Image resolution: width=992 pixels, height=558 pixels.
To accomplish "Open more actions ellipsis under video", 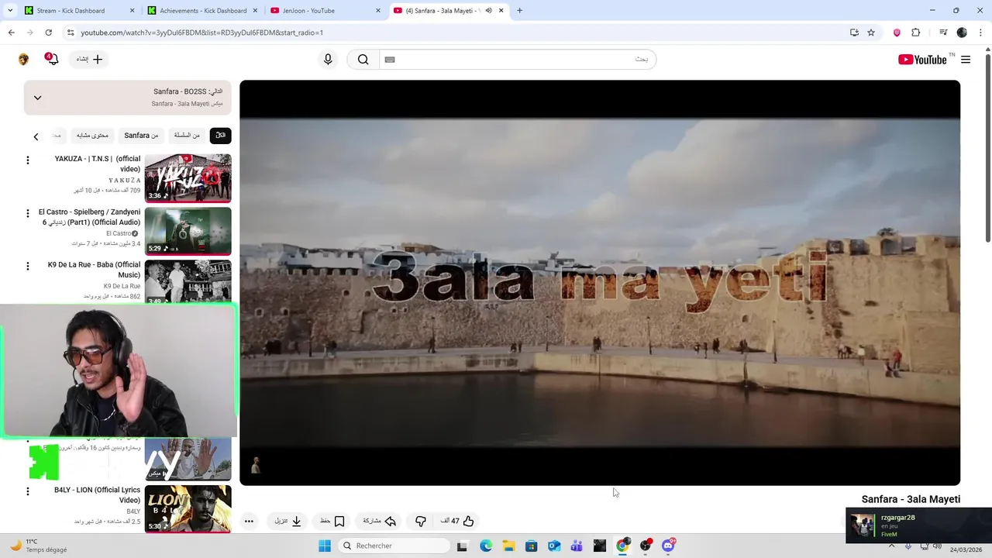I will 249,522.
